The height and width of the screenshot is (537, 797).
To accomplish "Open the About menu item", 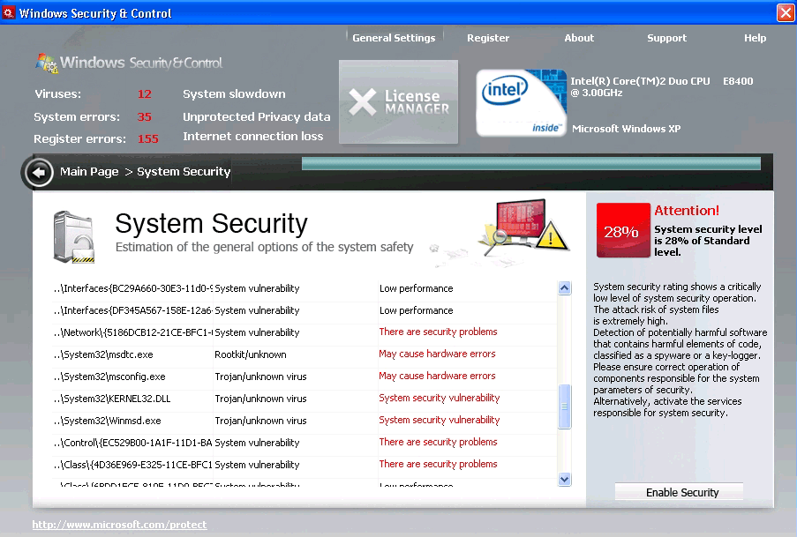I will 579,38.
